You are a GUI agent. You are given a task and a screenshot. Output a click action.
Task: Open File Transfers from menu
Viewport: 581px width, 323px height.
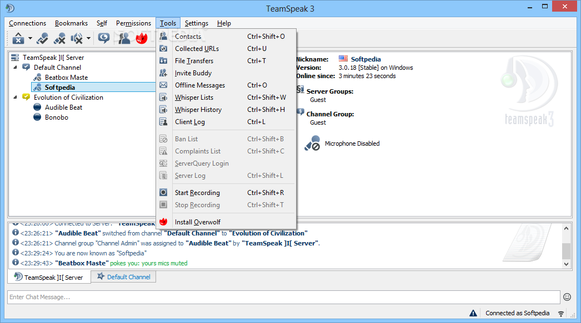coord(226,60)
